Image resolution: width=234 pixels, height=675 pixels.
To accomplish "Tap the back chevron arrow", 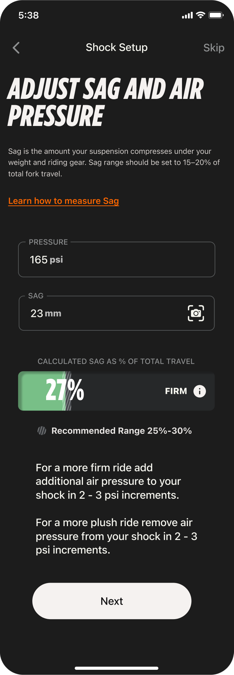I will tap(16, 48).
